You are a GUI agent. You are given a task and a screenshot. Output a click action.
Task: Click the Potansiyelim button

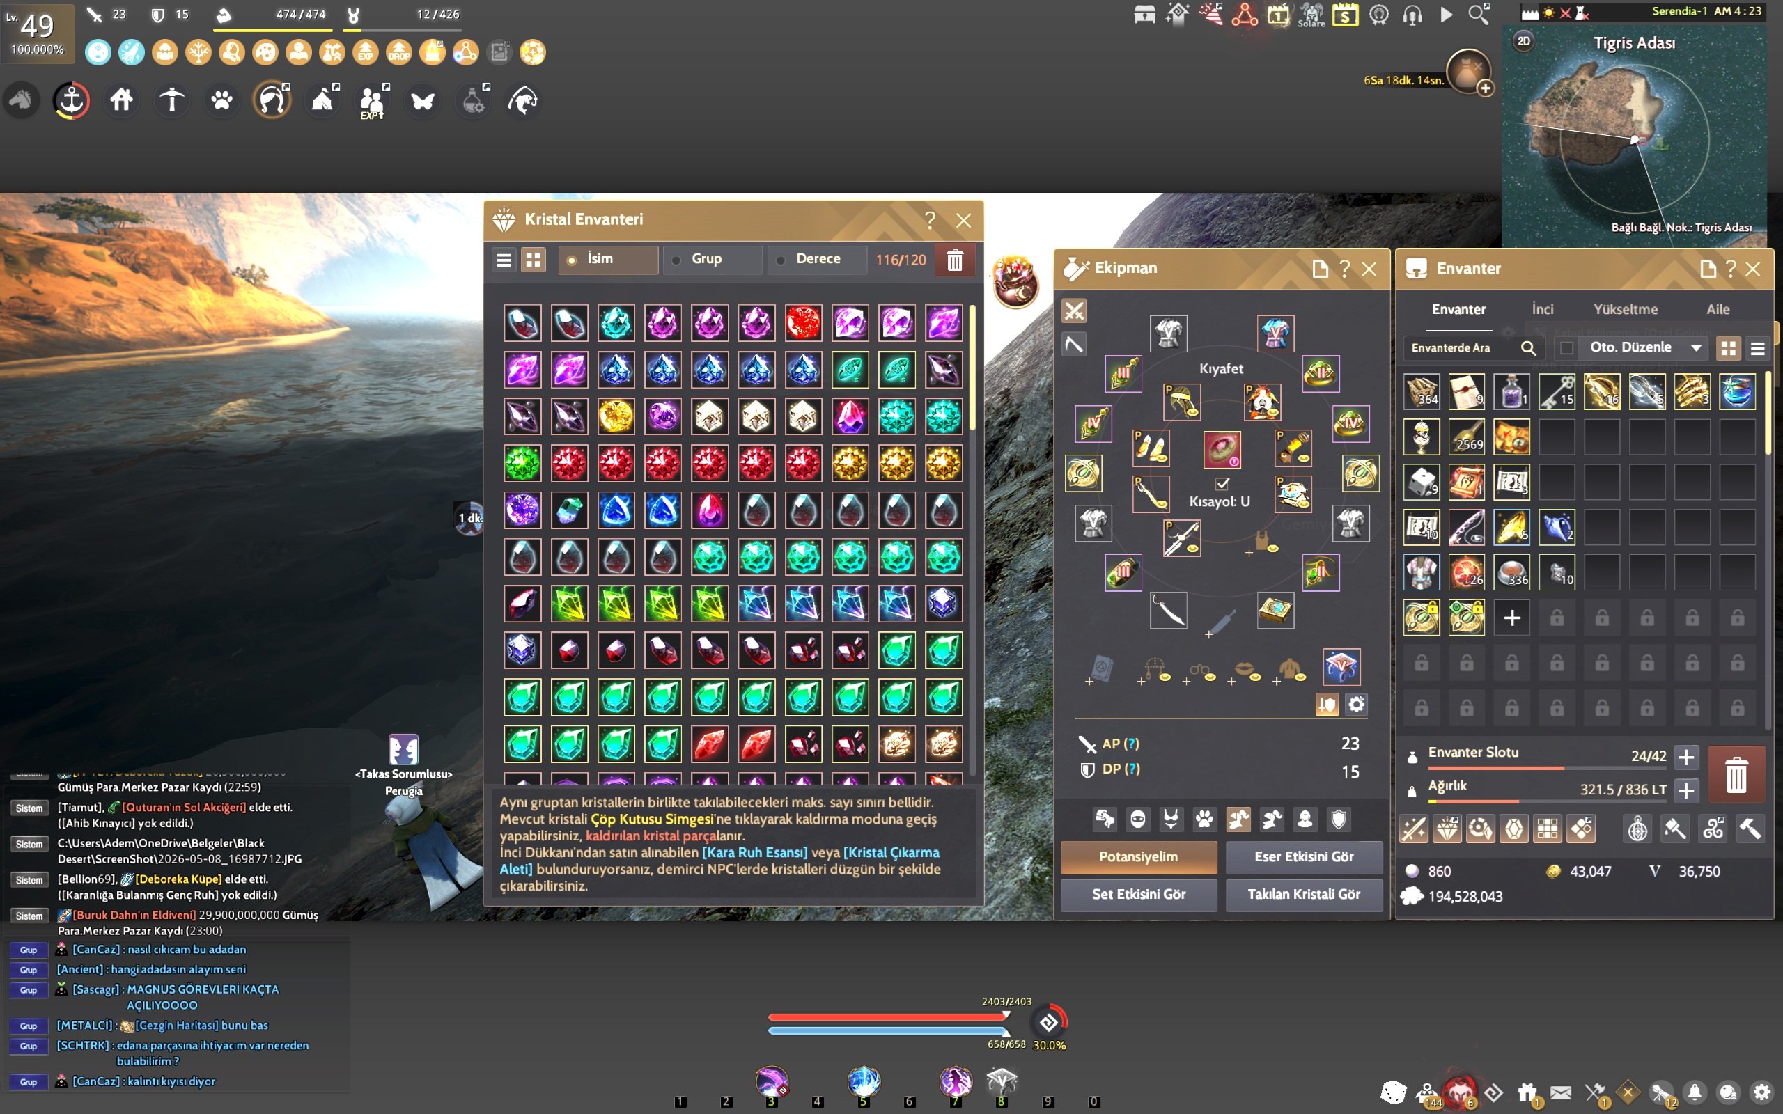tap(1138, 858)
